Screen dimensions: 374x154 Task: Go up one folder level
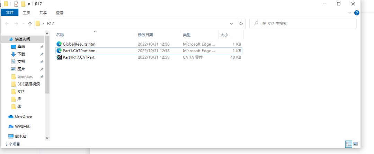30,23
